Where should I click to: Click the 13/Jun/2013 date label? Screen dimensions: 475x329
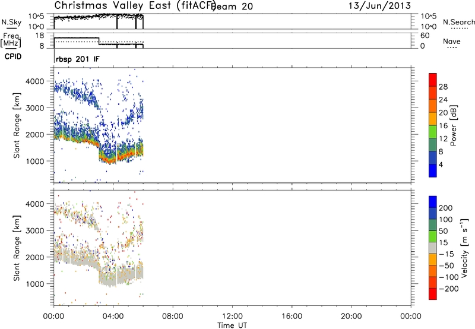point(379,5)
